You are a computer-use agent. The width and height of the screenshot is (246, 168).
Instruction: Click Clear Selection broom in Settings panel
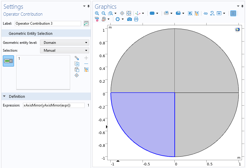coord(86,70)
